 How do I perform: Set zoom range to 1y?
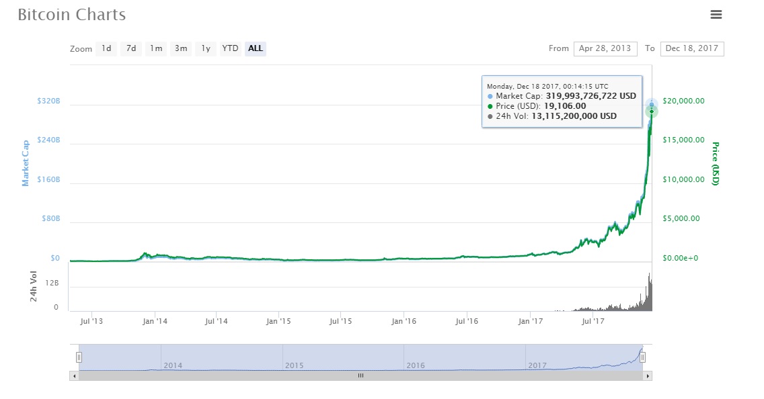point(206,48)
